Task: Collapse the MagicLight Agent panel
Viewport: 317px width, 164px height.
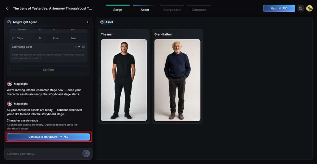Action: [88, 22]
